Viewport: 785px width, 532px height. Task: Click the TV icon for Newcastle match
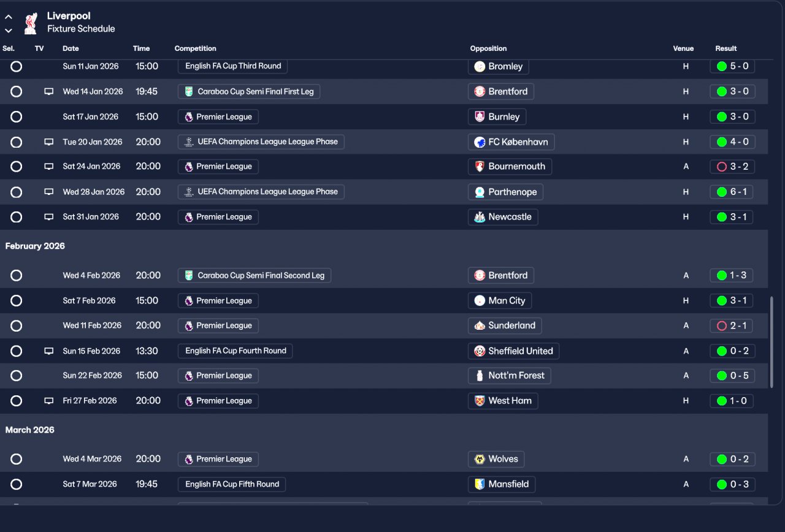click(x=49, y=217)
